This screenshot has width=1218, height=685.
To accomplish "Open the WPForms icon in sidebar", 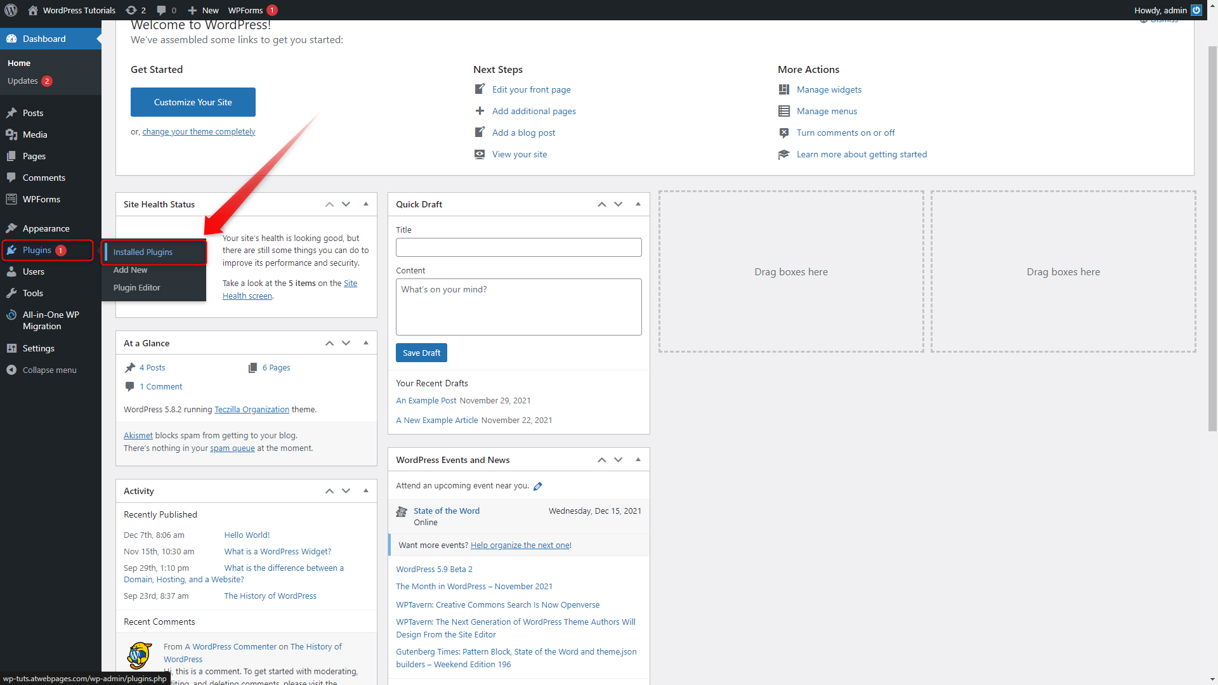I will tap(11, 199).
